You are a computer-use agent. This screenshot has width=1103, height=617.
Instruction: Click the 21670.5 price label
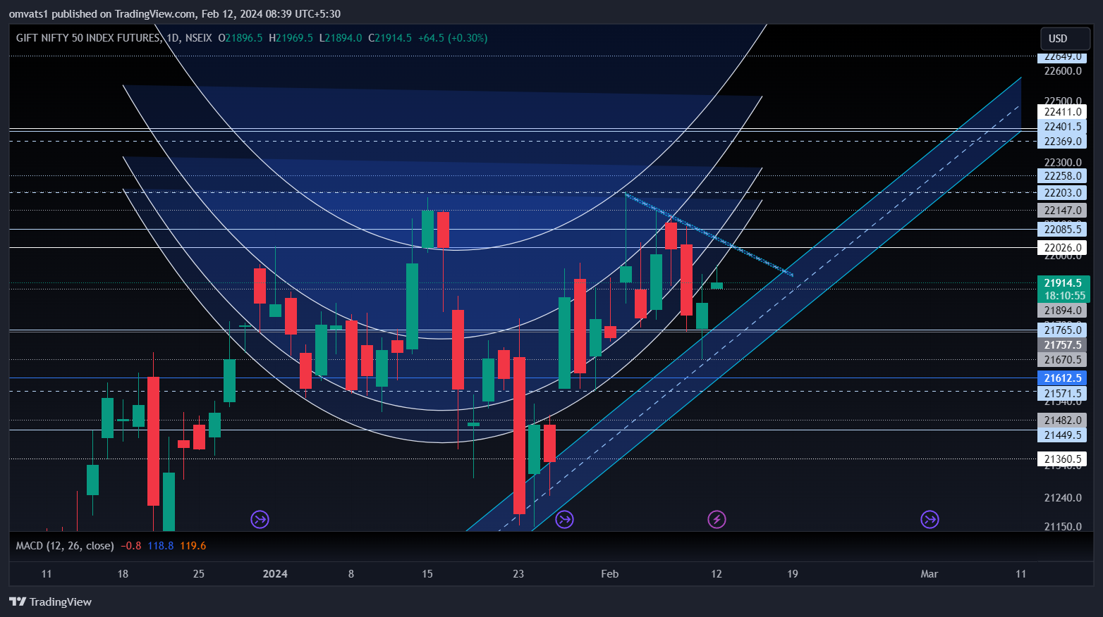click(1062, 360)
